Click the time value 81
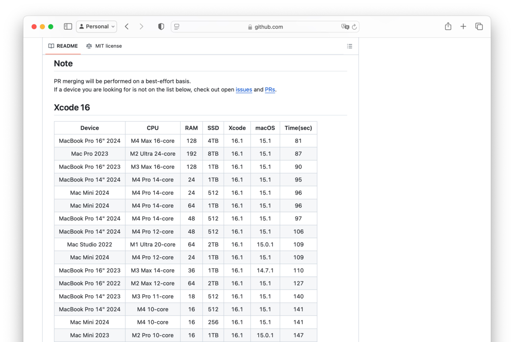 298,141
